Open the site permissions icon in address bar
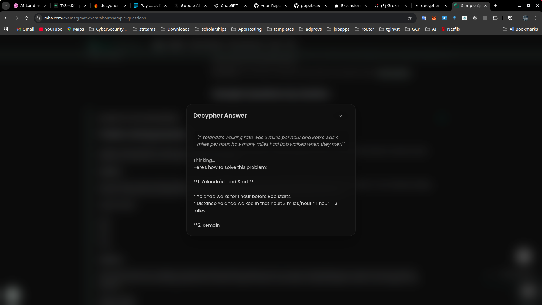The height and width of the screenshot is (305, 542). click(x=38, y=18)
